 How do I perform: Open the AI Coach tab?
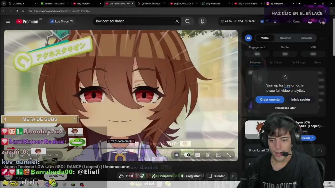pyautogui.click(x=306, y=38)
